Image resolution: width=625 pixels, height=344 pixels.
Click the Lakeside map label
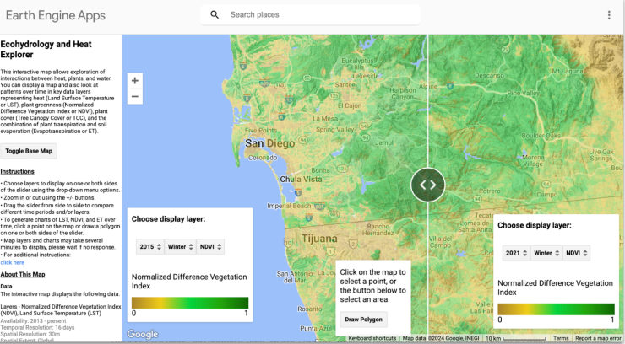[x=366, y=76]
